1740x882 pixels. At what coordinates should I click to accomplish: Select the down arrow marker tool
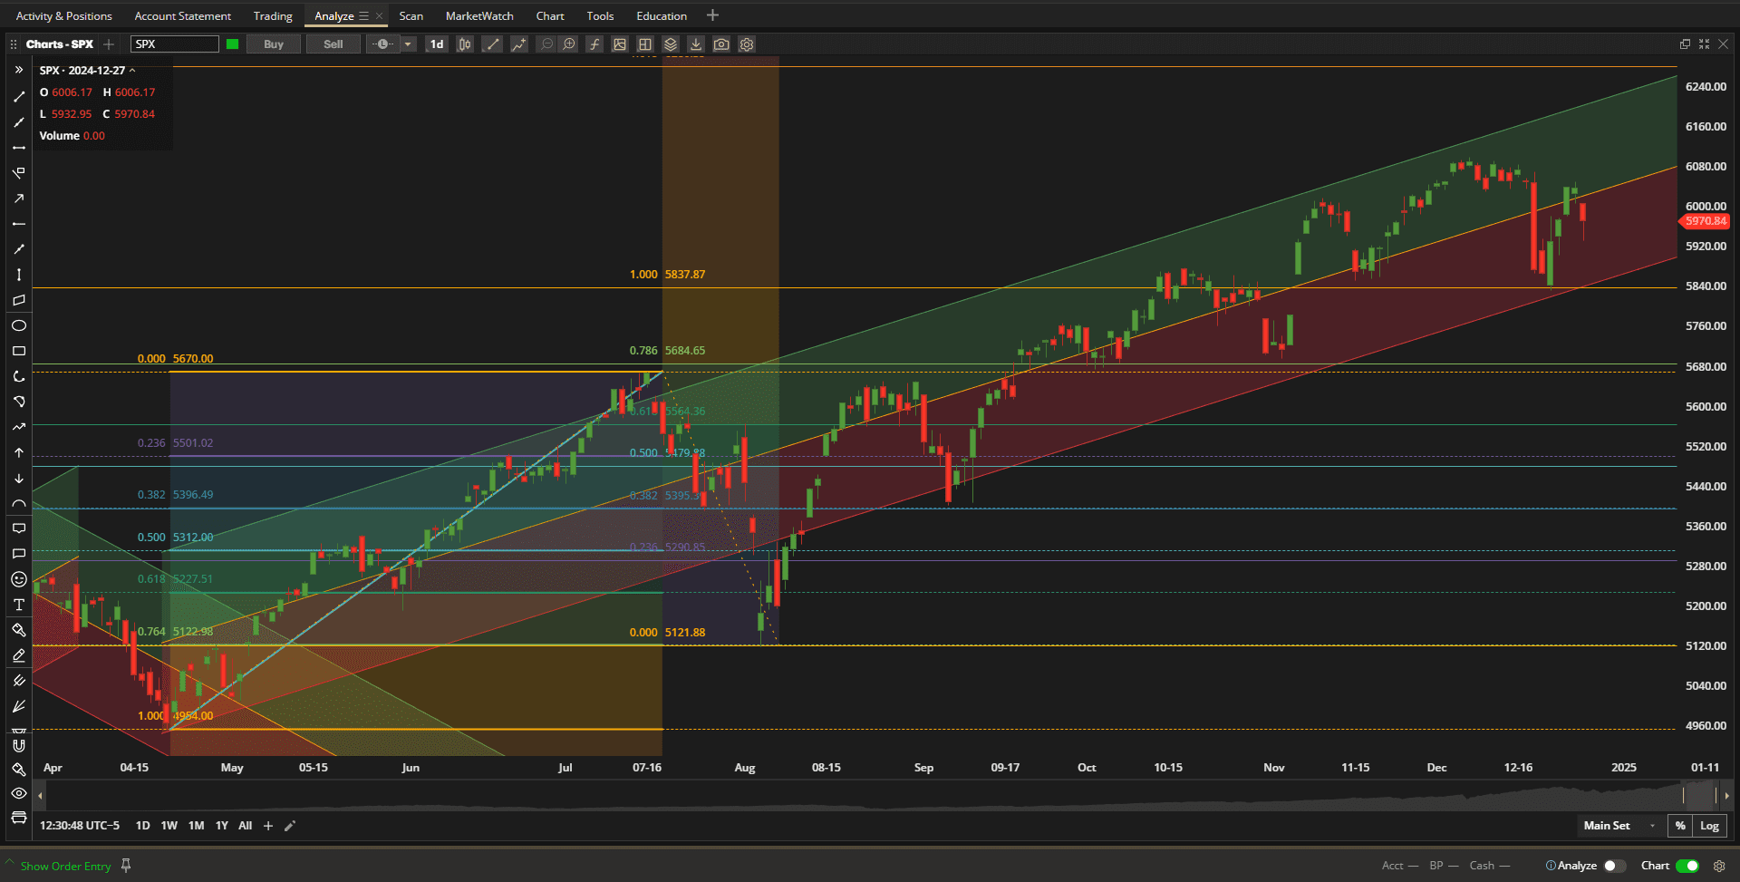click(19, 478)
